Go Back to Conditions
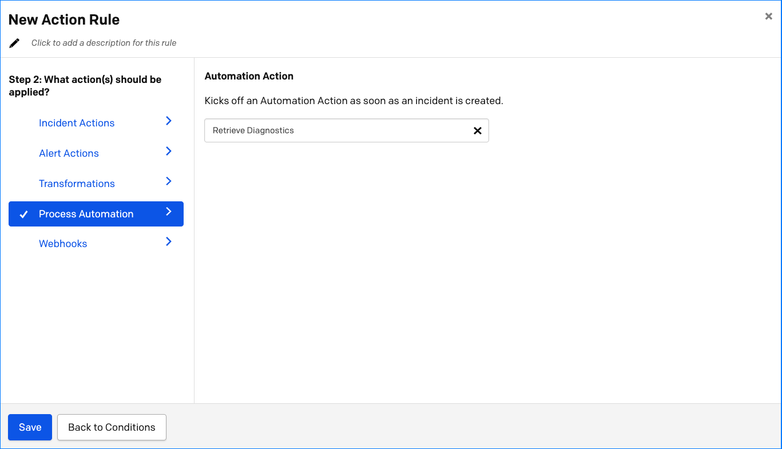Viewport: 782px width, 449px height. click(x=112, y=427)
